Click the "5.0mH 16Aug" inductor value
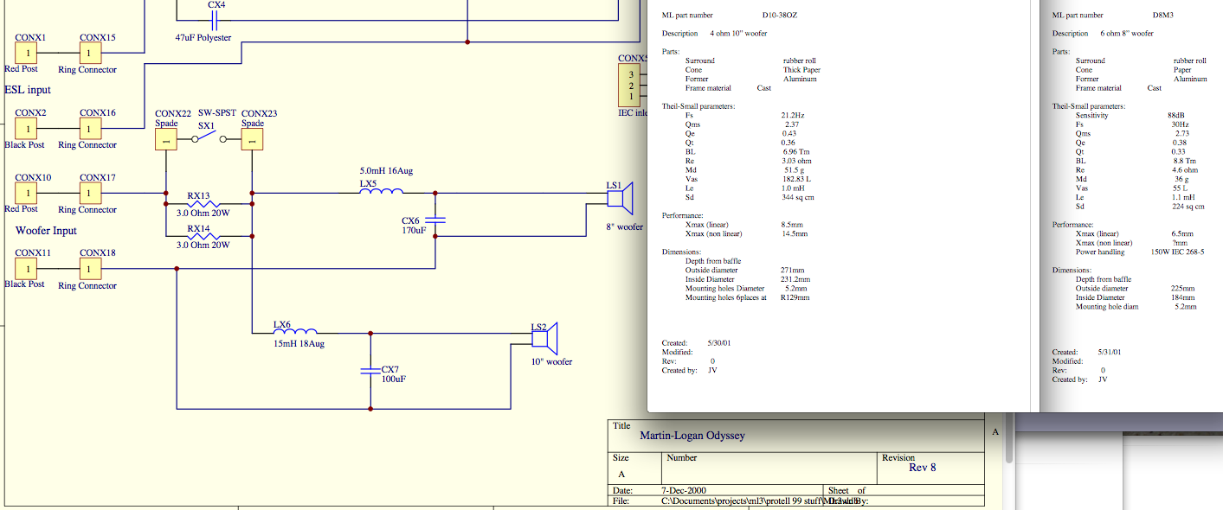The height and width of the screenshot is (510, 1223). pyautogui.click(x=386, y=171)
